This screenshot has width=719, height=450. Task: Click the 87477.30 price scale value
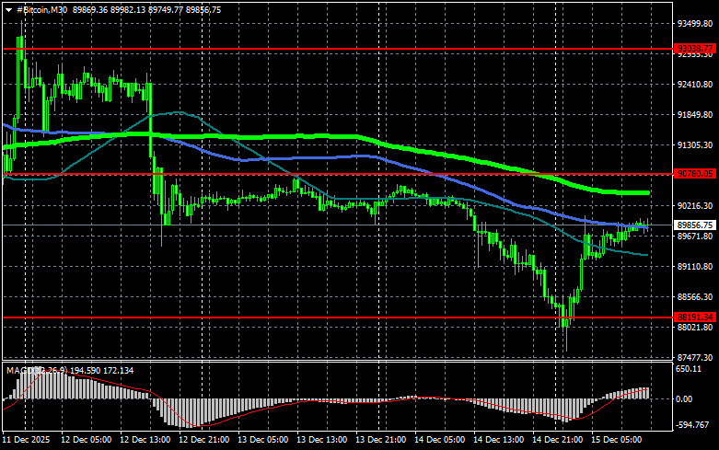(694, 357)
